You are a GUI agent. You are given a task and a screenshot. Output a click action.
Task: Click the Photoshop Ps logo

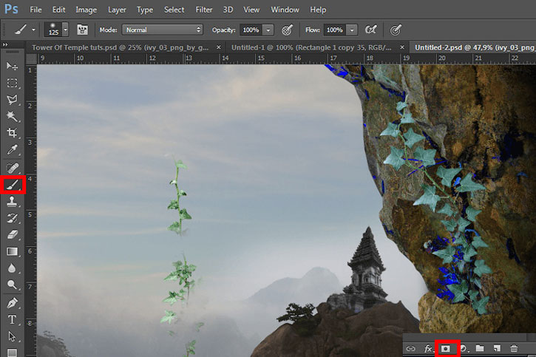coord(11,9)
